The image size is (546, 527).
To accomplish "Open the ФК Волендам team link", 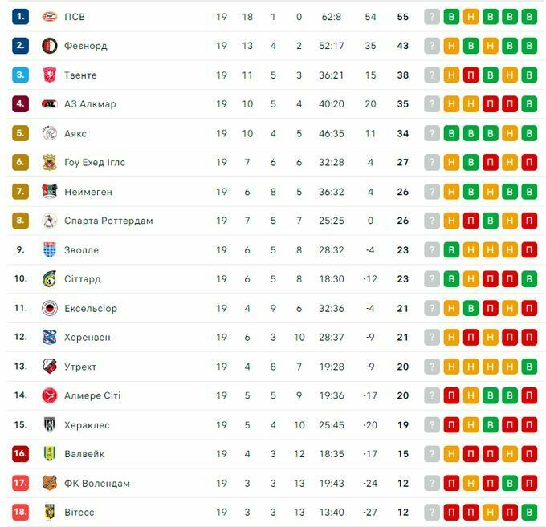I will click(97, 483).
